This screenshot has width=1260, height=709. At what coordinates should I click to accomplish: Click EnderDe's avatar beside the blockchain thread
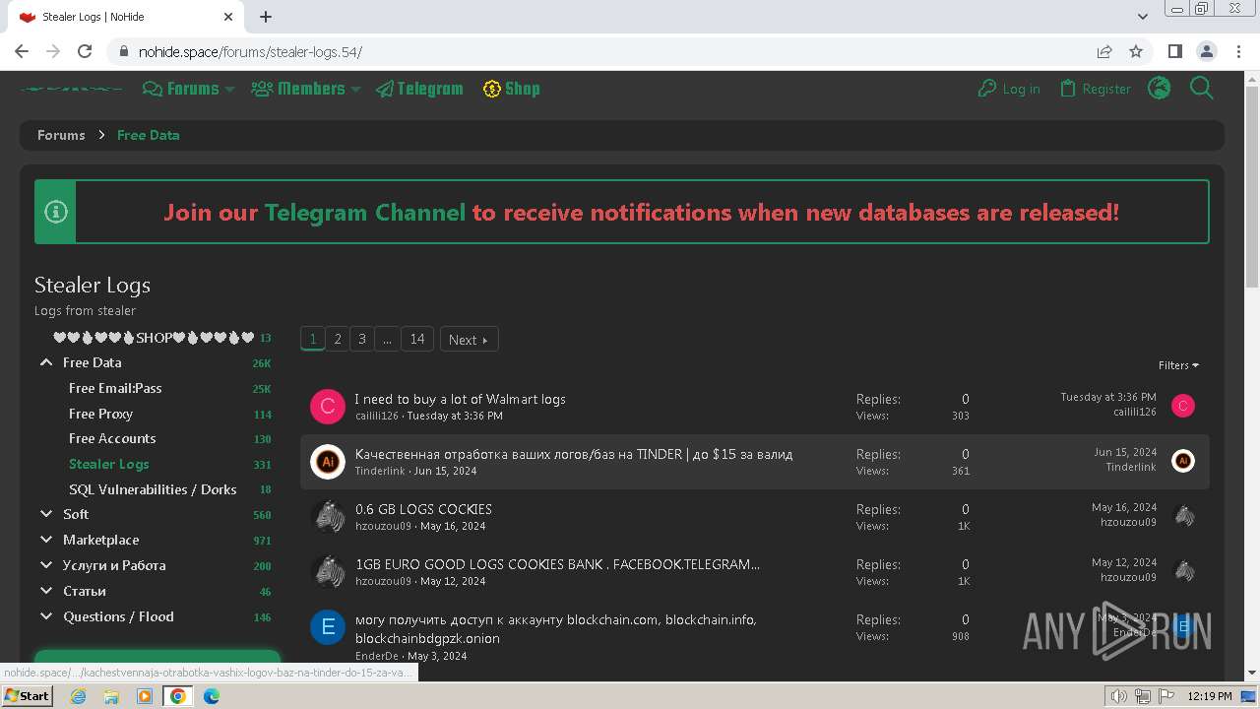click(x=328, y=627)
